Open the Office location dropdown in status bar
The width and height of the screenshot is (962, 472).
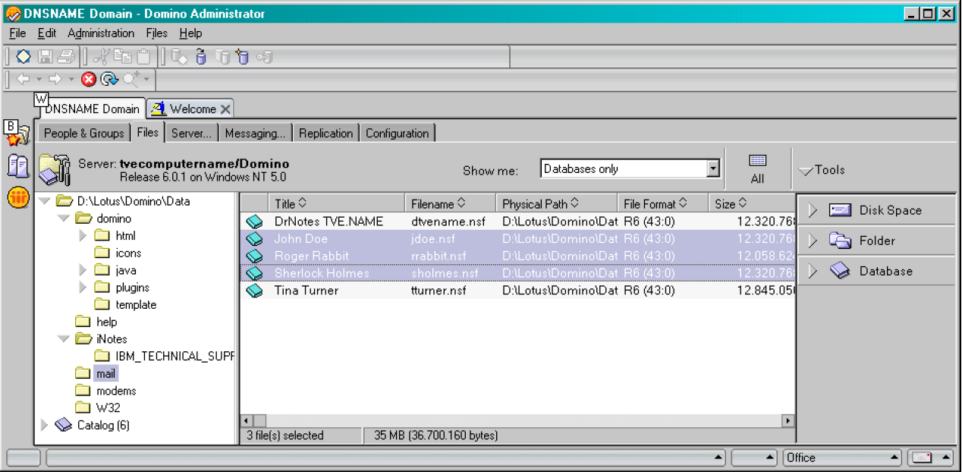pyautogui.click(x=894, y=458)
